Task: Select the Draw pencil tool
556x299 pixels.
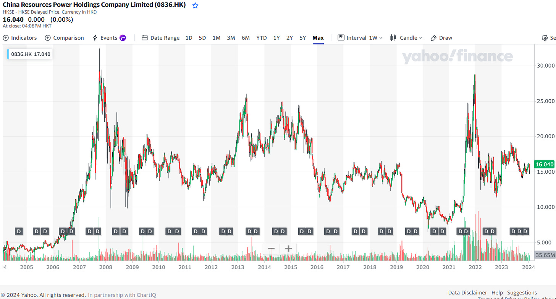Action: coord(433,38)
